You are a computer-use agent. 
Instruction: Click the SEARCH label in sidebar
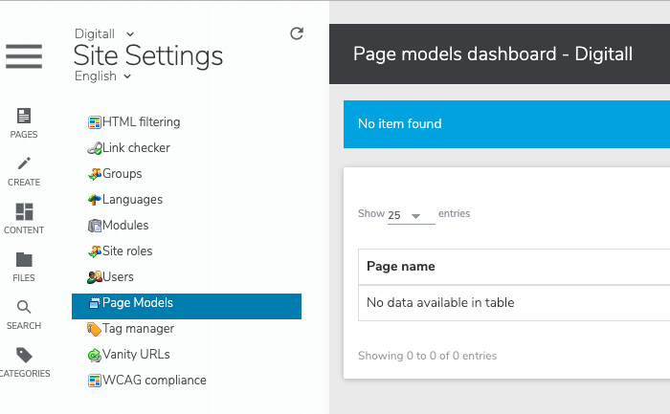click(x=24, y=326)
